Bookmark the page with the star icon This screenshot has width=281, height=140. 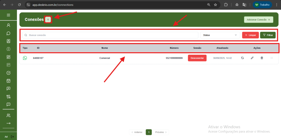[215, 5]
